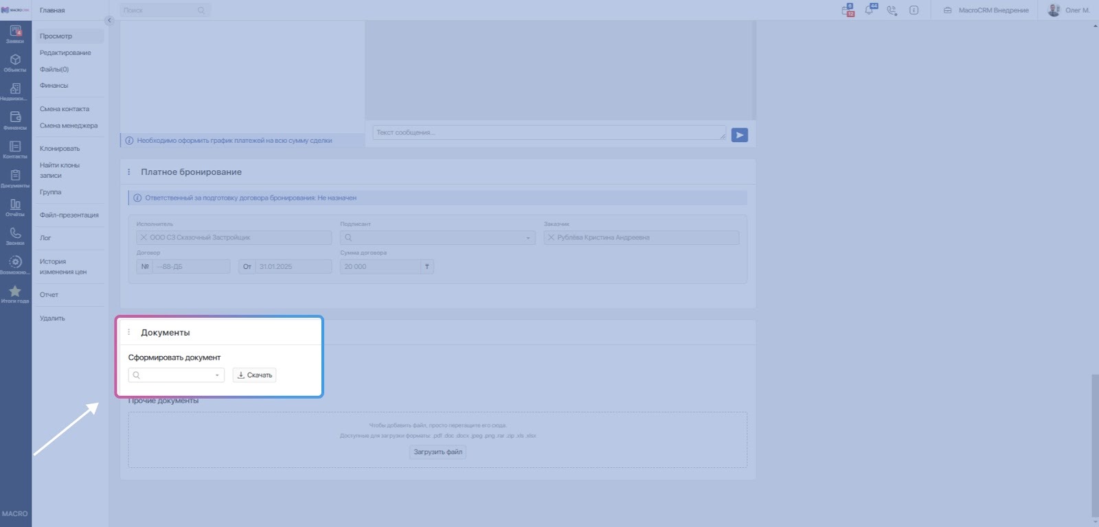Open the Заявки section in sidebar

(15, 34)
